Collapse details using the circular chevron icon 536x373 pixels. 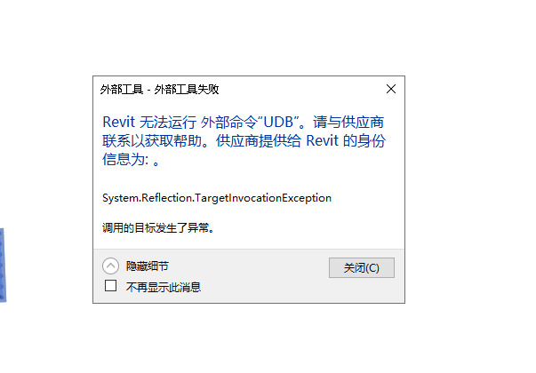click(x=110, y=266)
